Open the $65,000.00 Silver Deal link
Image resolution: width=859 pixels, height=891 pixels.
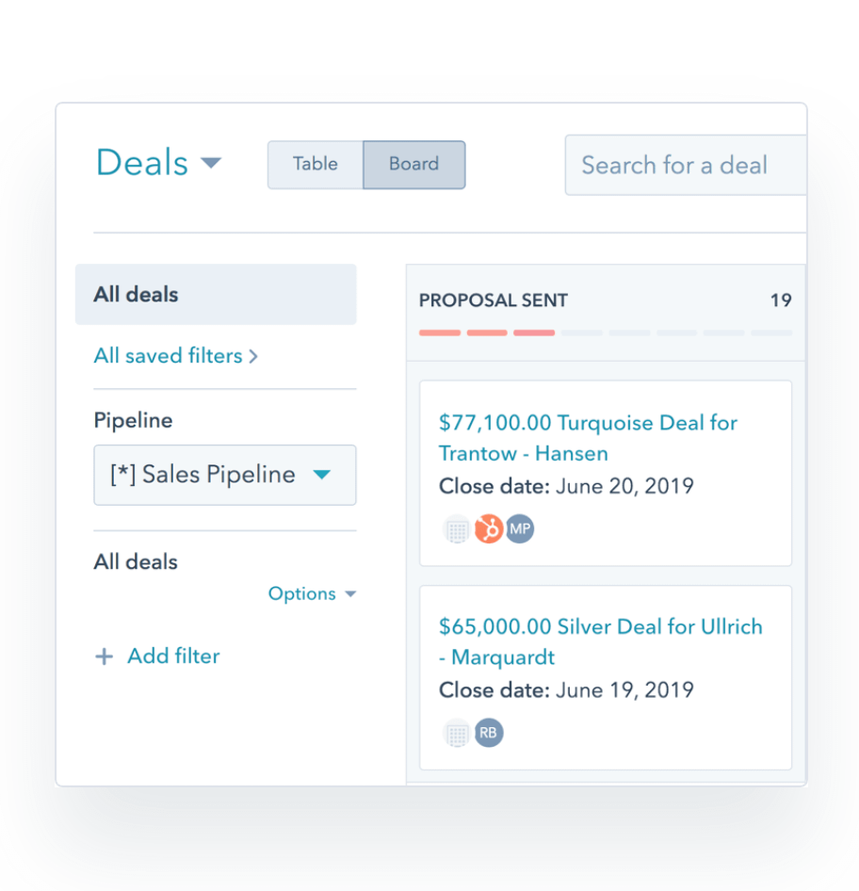[601, 641]
